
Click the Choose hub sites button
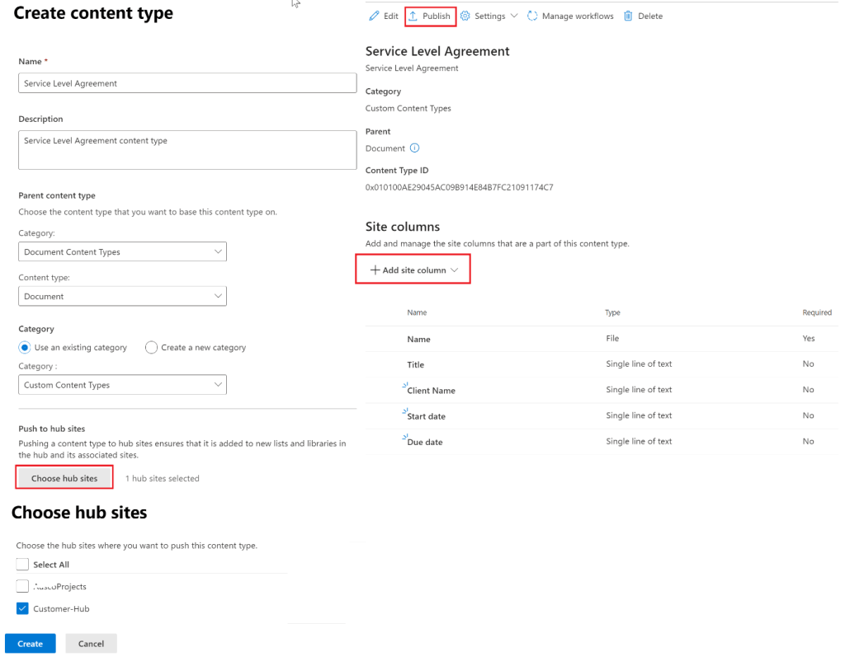click(64, 478)
